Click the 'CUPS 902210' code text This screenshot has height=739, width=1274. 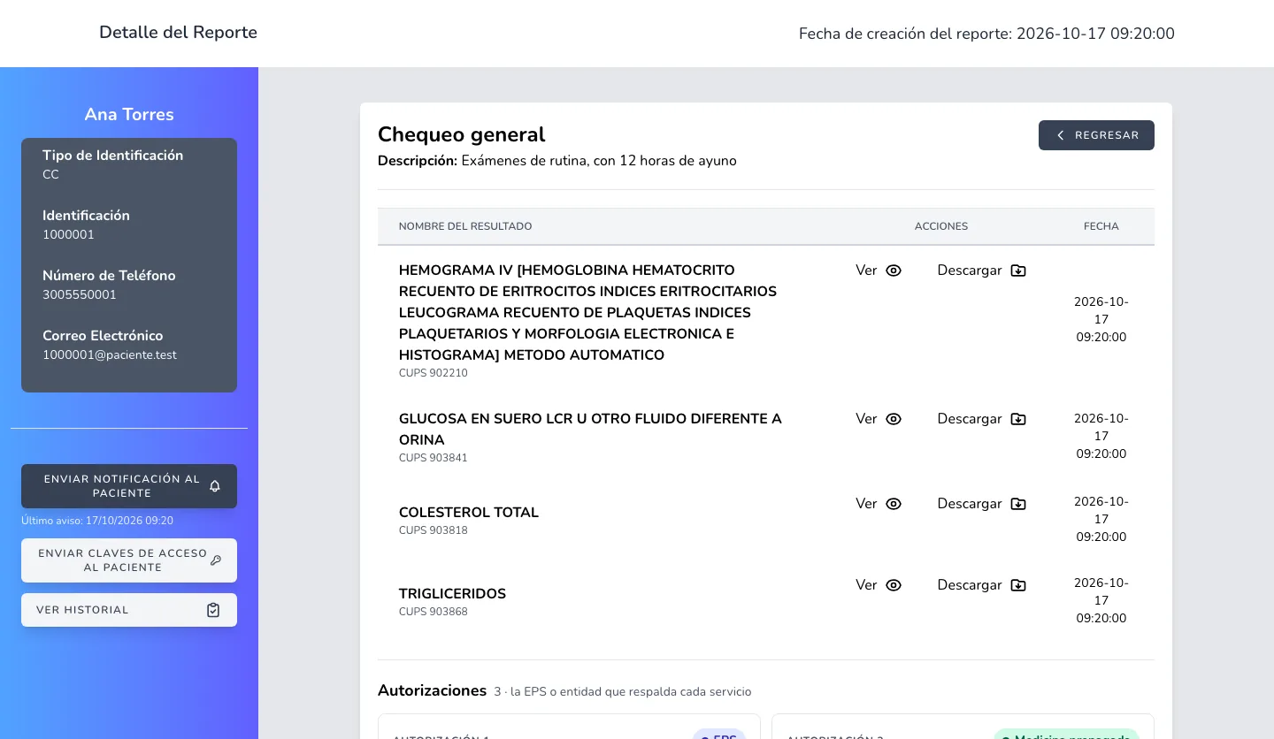pyautogui.click(x=434, y=373)
